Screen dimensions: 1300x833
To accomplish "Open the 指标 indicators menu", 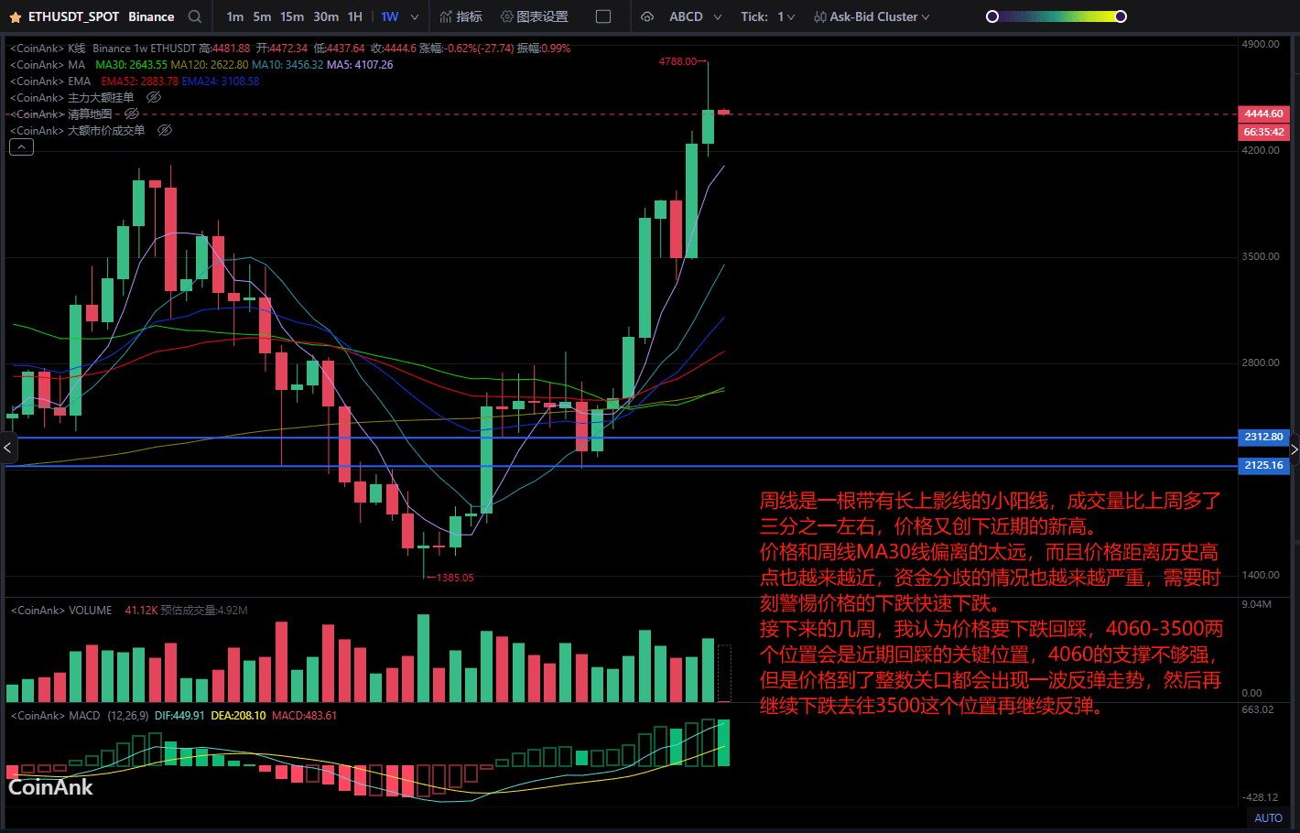I will [460, 16].
